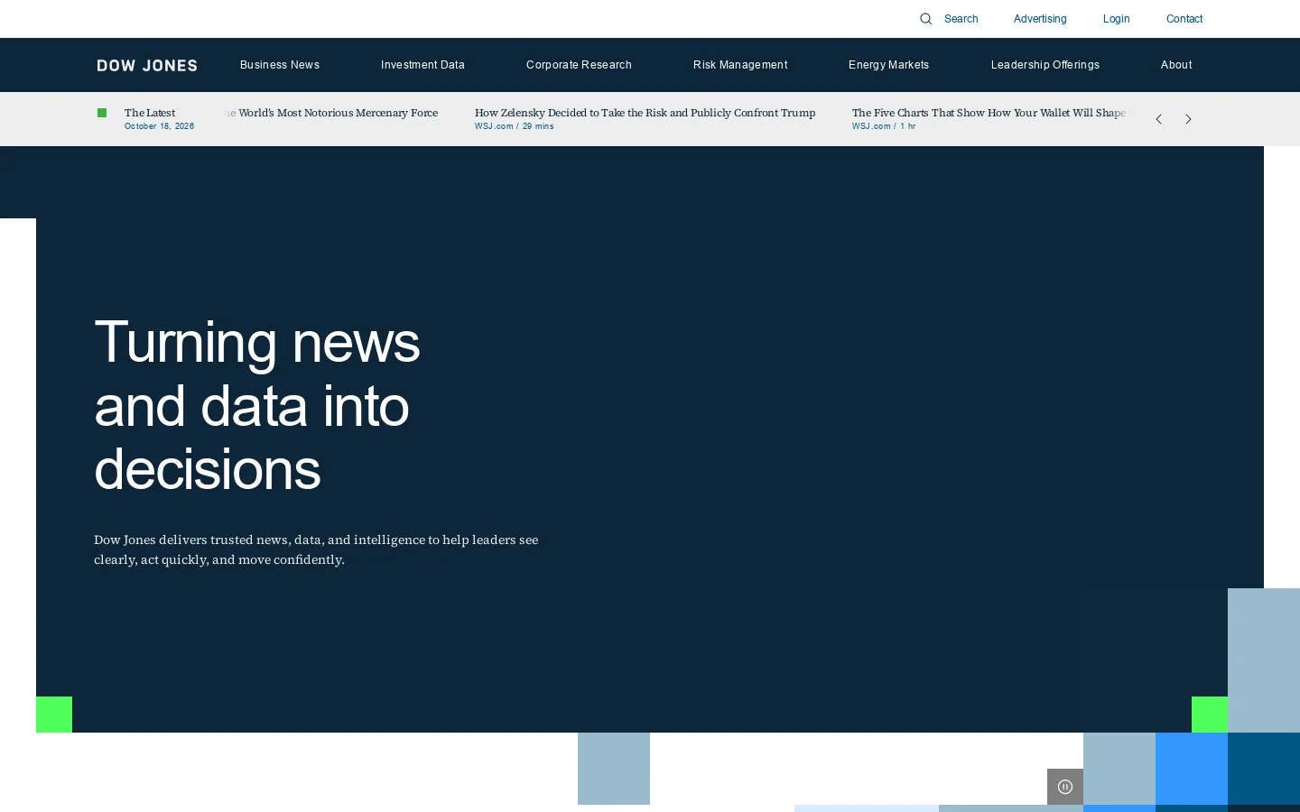Open the Advertising link
Screen dimensions: 1300x812
tap(1040, 19)
